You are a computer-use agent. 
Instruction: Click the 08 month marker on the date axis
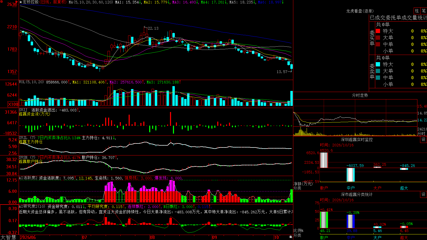click(152, 237)
